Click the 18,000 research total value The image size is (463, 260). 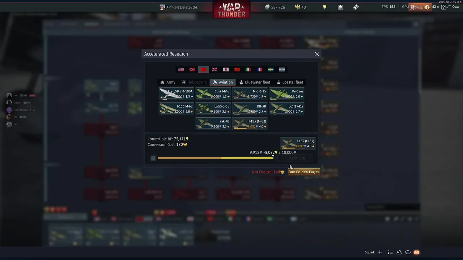coord(289,152)
